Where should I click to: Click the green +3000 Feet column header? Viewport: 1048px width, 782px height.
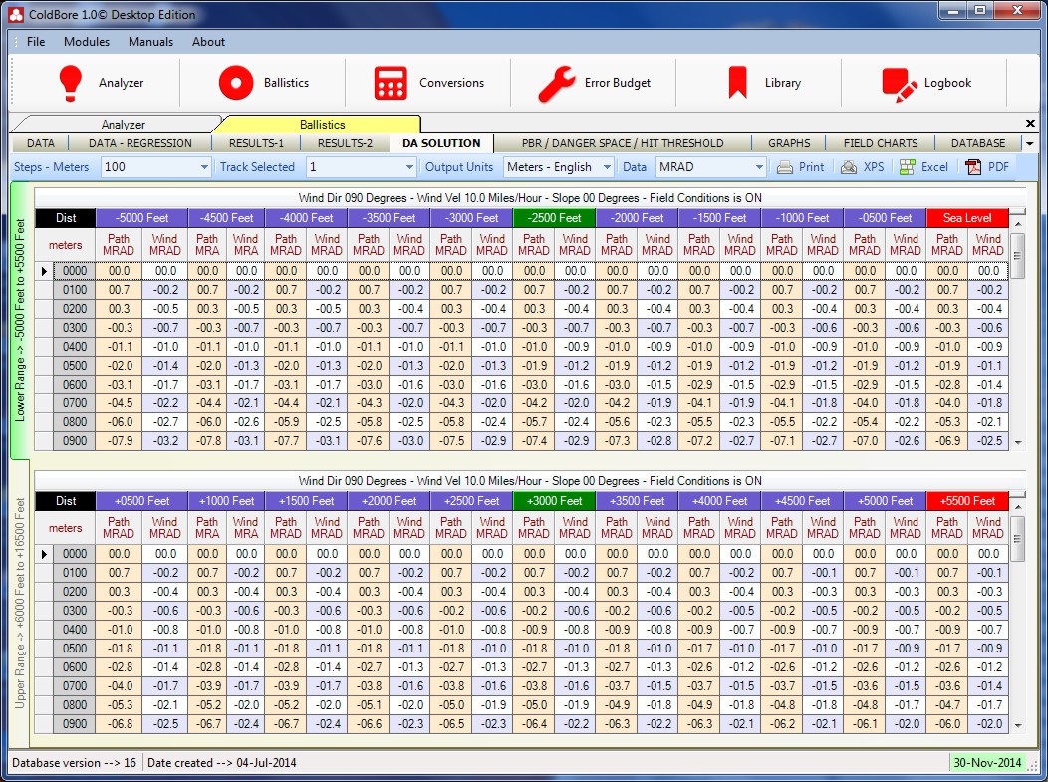click(554, 501)
